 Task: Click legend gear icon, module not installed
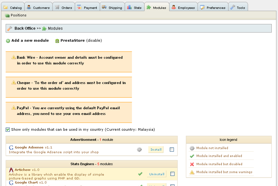[192, 148]
